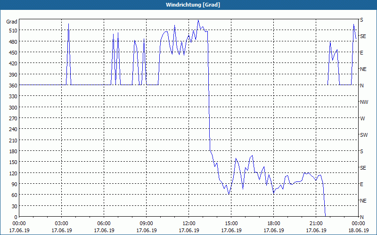Screen dimensions: 377x235
Task: Click the 30 degree axis label
Action: pyautogui.click(x=15, y=206)
